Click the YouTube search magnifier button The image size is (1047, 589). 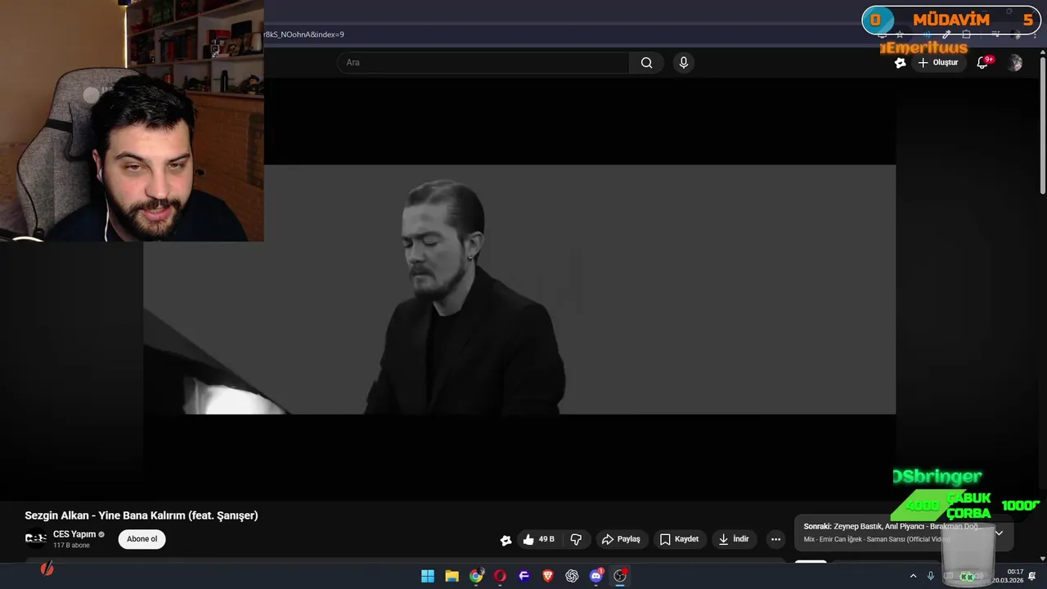646,63
